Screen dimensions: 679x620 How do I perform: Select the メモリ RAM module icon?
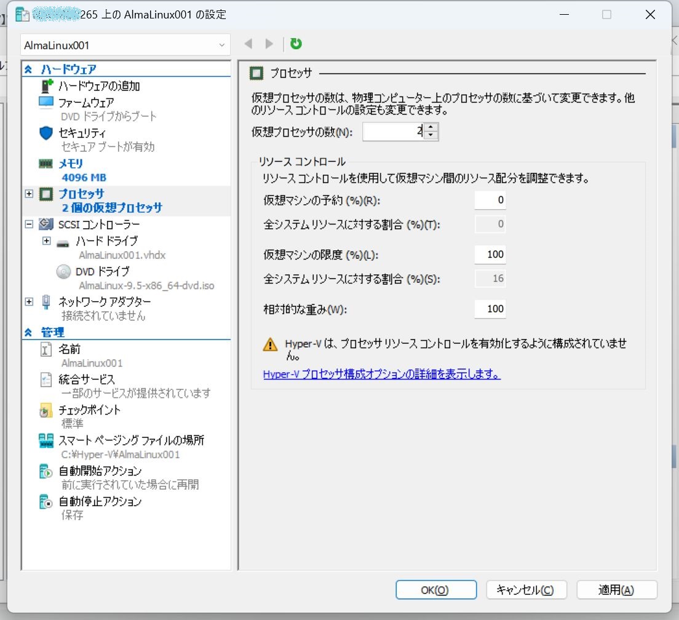45,162
